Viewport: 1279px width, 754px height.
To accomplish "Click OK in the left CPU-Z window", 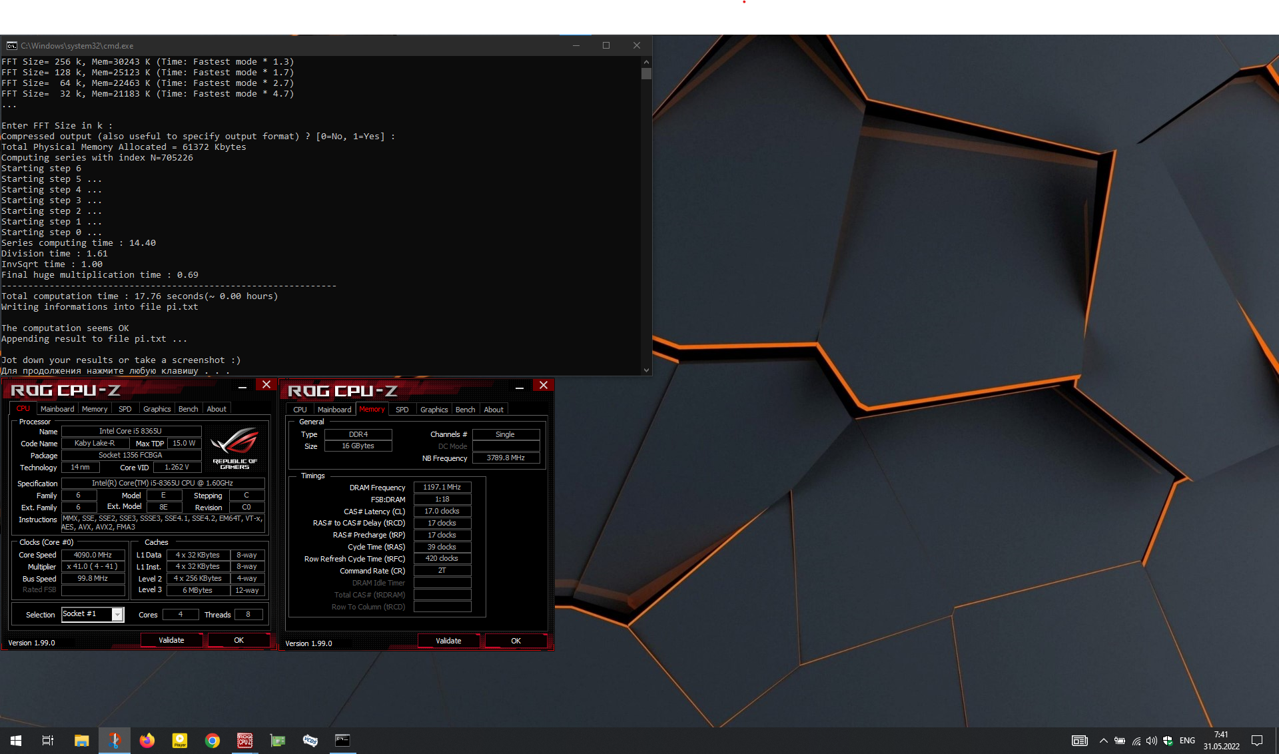I will coord(239,640).
